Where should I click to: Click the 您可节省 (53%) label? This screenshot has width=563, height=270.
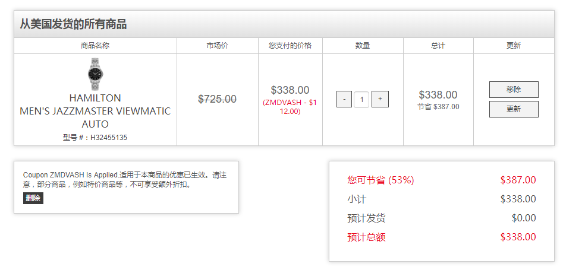pyautogui.click(x=380, y=180)
